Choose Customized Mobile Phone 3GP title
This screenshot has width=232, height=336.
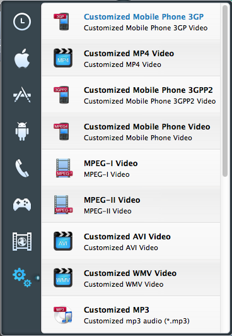click(144, 16)
